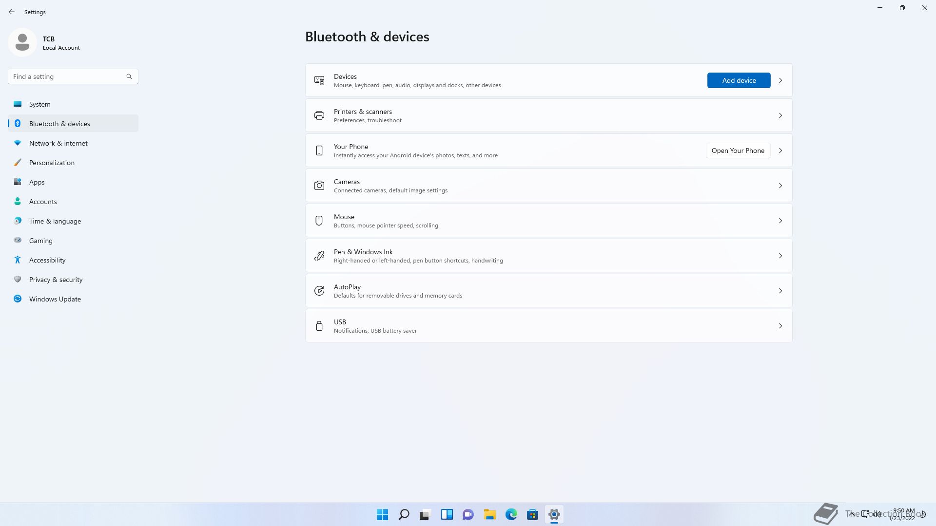Select Bluetooth & devices in sidebar
This screenshot has height=526, width=936.
[x=73, y=124]
